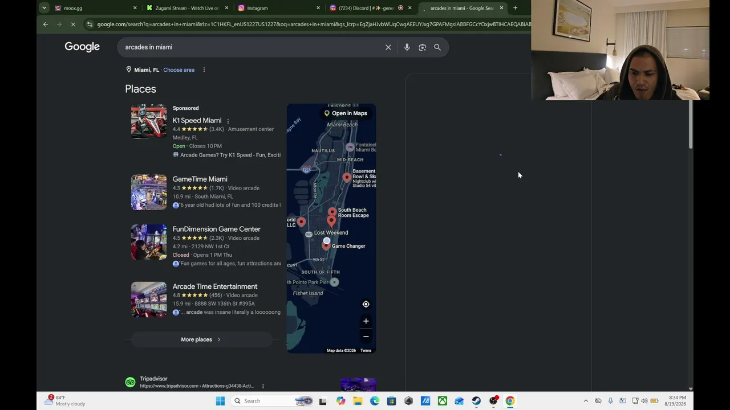Click into the Google search input field

point(251,47)
